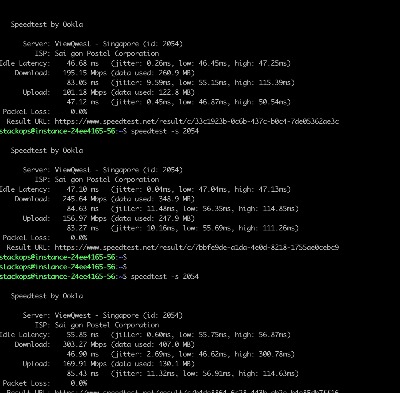This screenshot has height=393, width=400.
Task: Click the 156.97 Mbps upload value
Action: [x=85, y=218]
